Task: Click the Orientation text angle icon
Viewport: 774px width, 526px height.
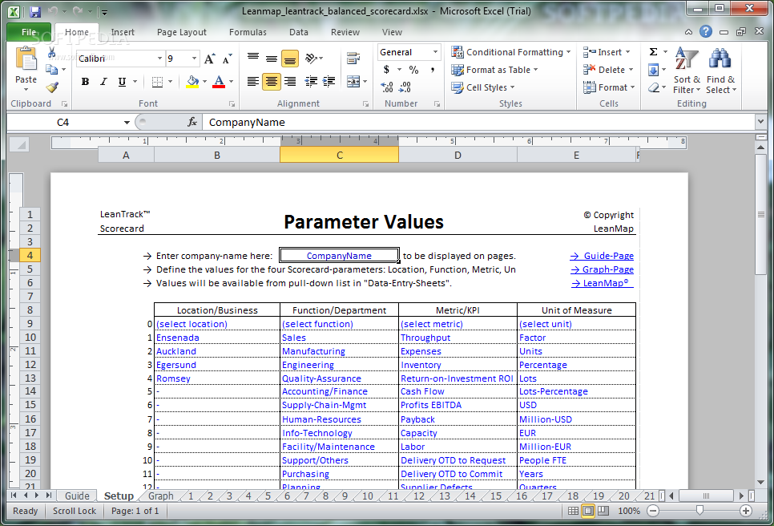Action: [x=312, y=59]
